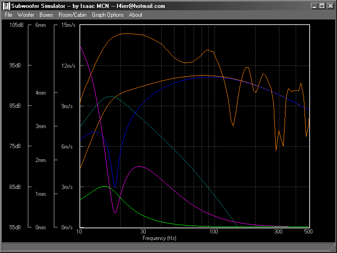Screen dimensions: 337x253
Task: Open the File menu
Action: pos(9,15)
